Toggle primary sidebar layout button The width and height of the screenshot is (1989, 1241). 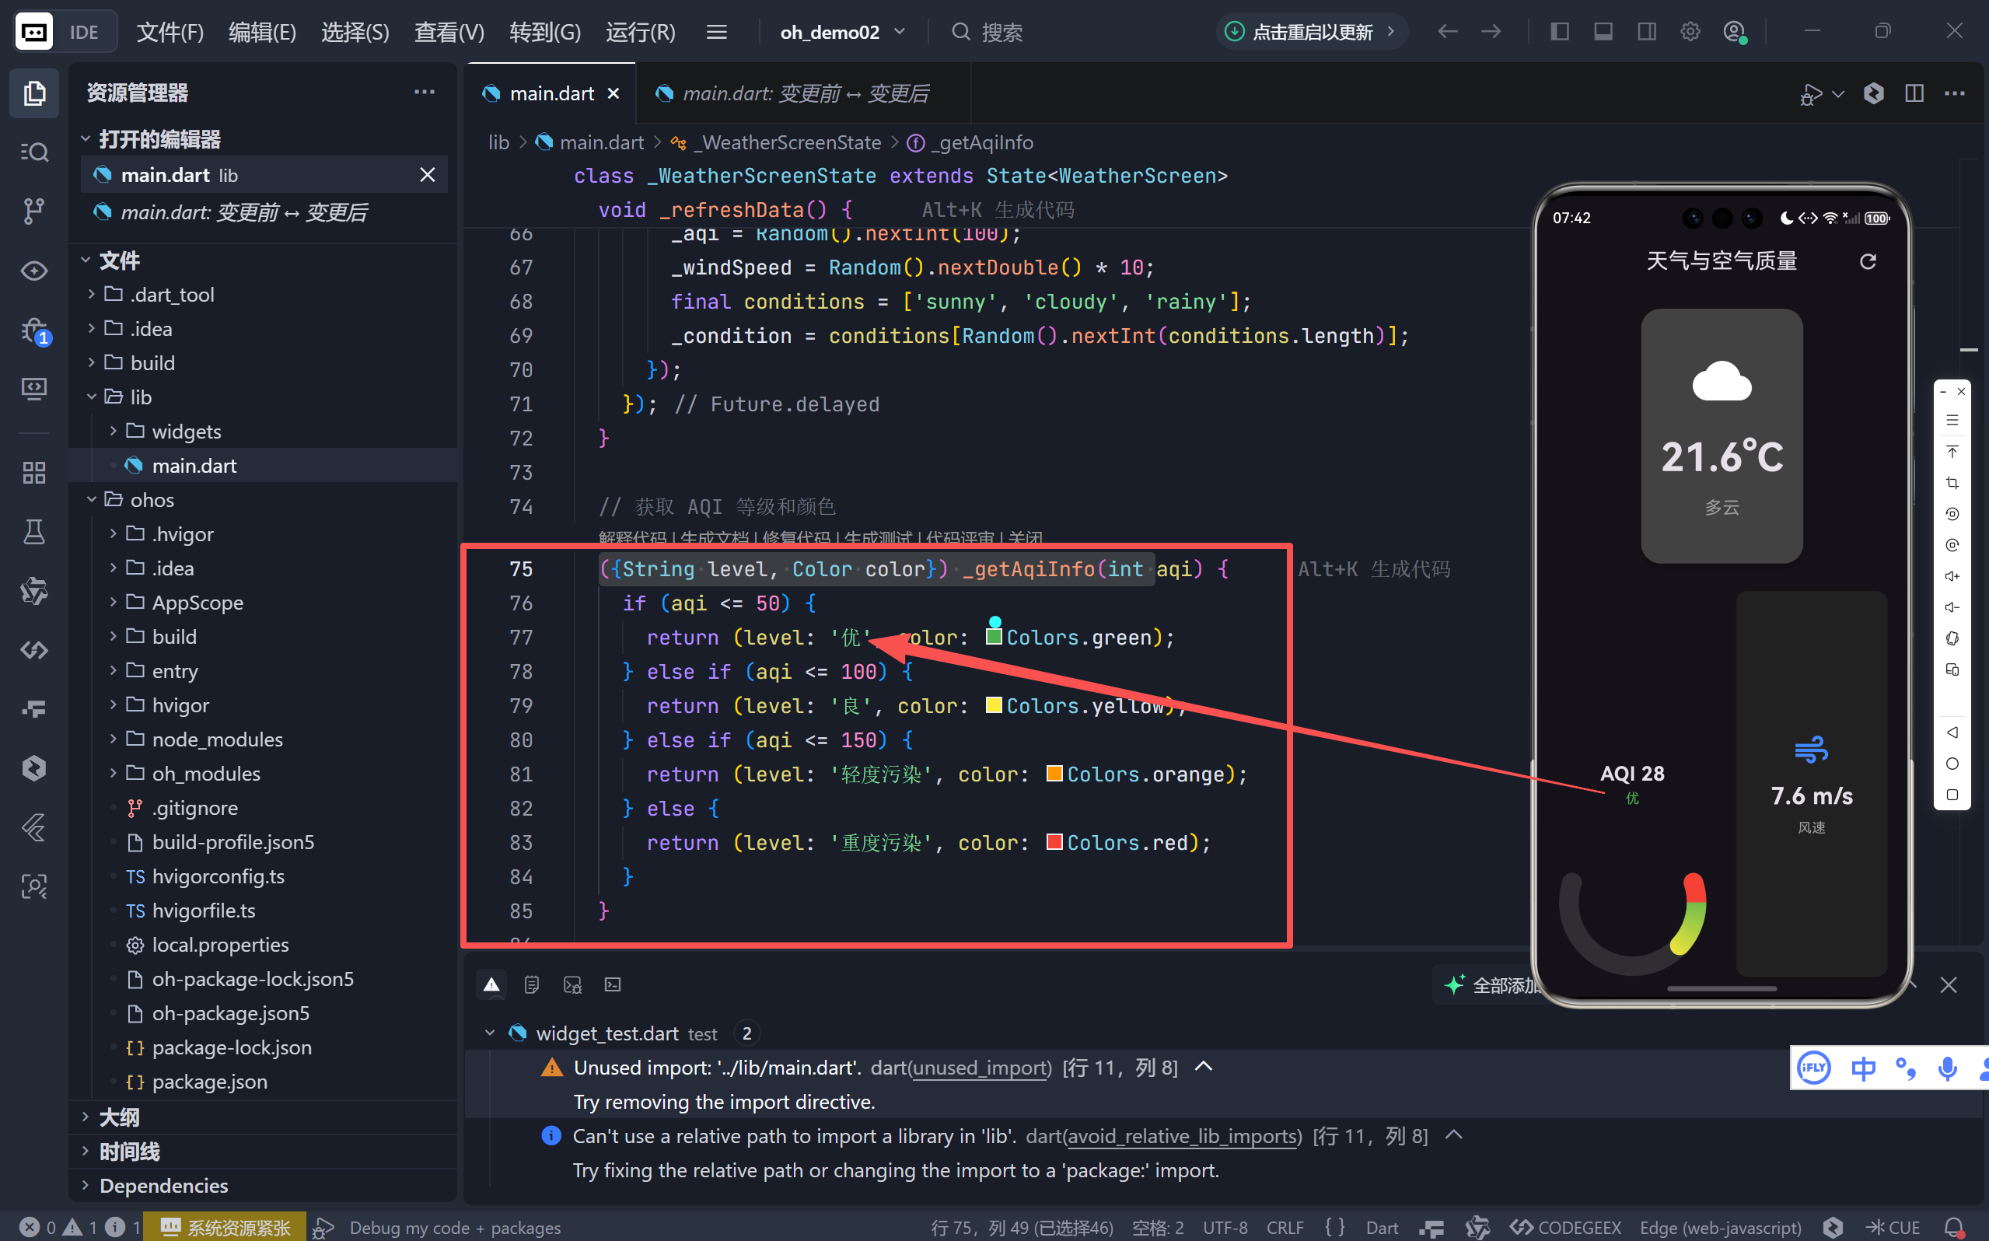click(1559, 32)
